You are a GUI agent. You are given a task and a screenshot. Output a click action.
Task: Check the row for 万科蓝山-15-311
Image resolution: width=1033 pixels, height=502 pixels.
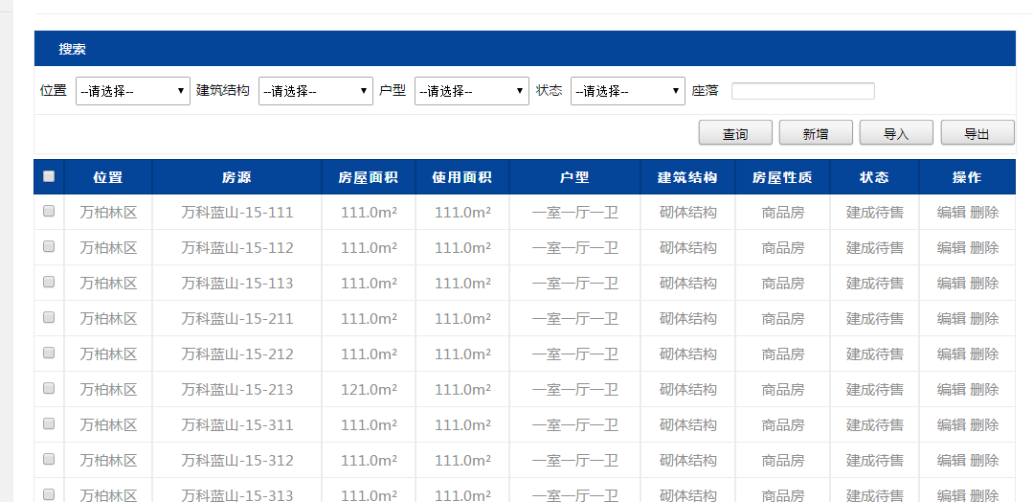point(49,424)
